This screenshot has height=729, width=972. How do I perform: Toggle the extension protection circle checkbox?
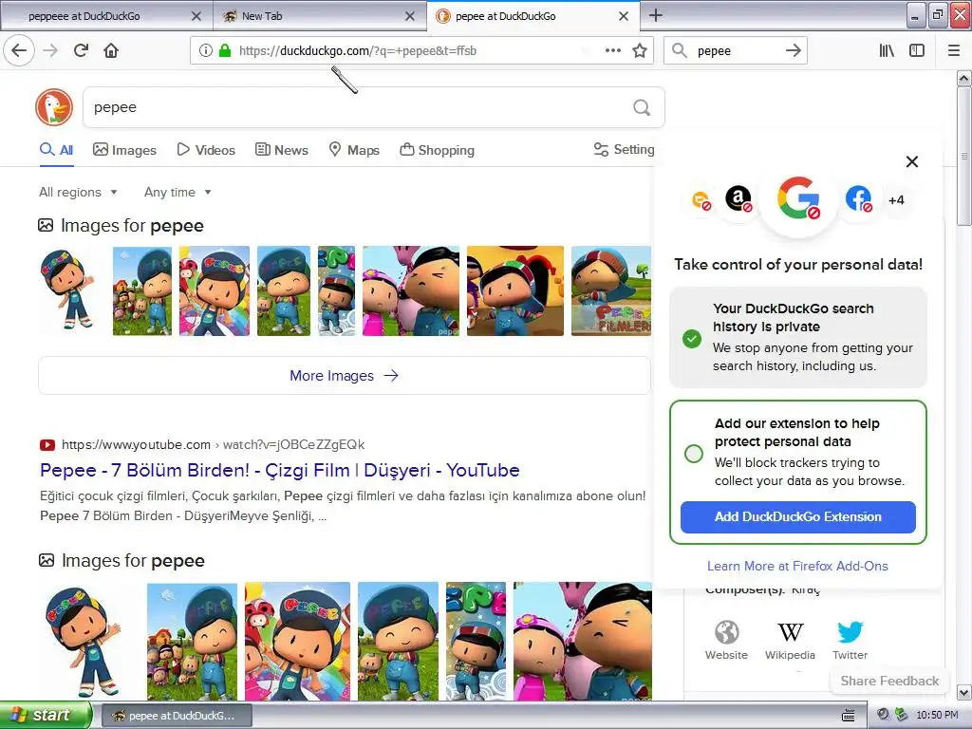[x=694, y=453]
